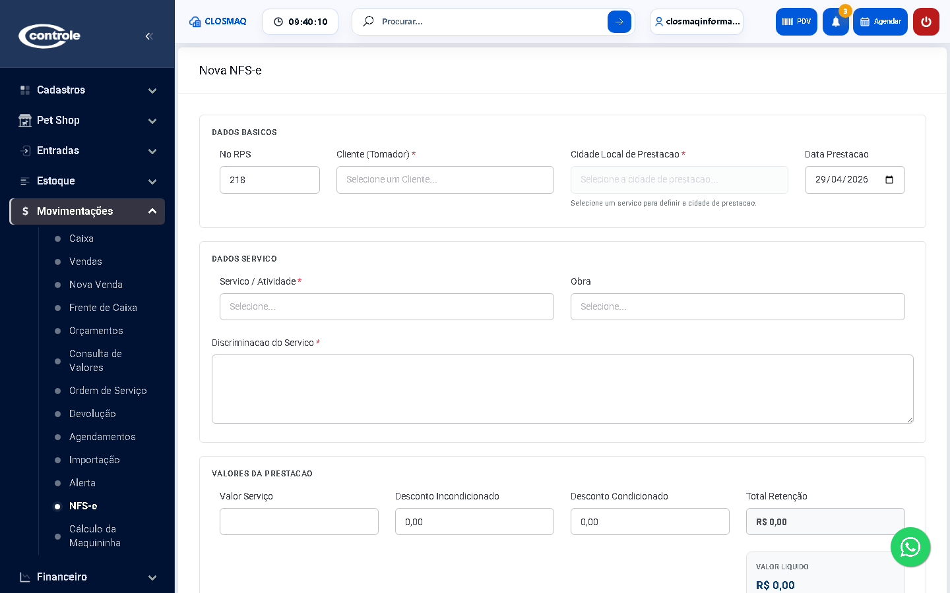Click the Entradas icon
Viewport: 950px width, 593px height.
coord(25,151)
